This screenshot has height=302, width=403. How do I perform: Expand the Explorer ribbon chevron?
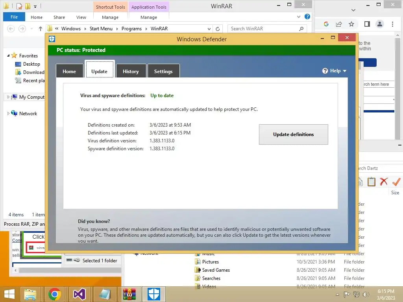click(299, 17)
